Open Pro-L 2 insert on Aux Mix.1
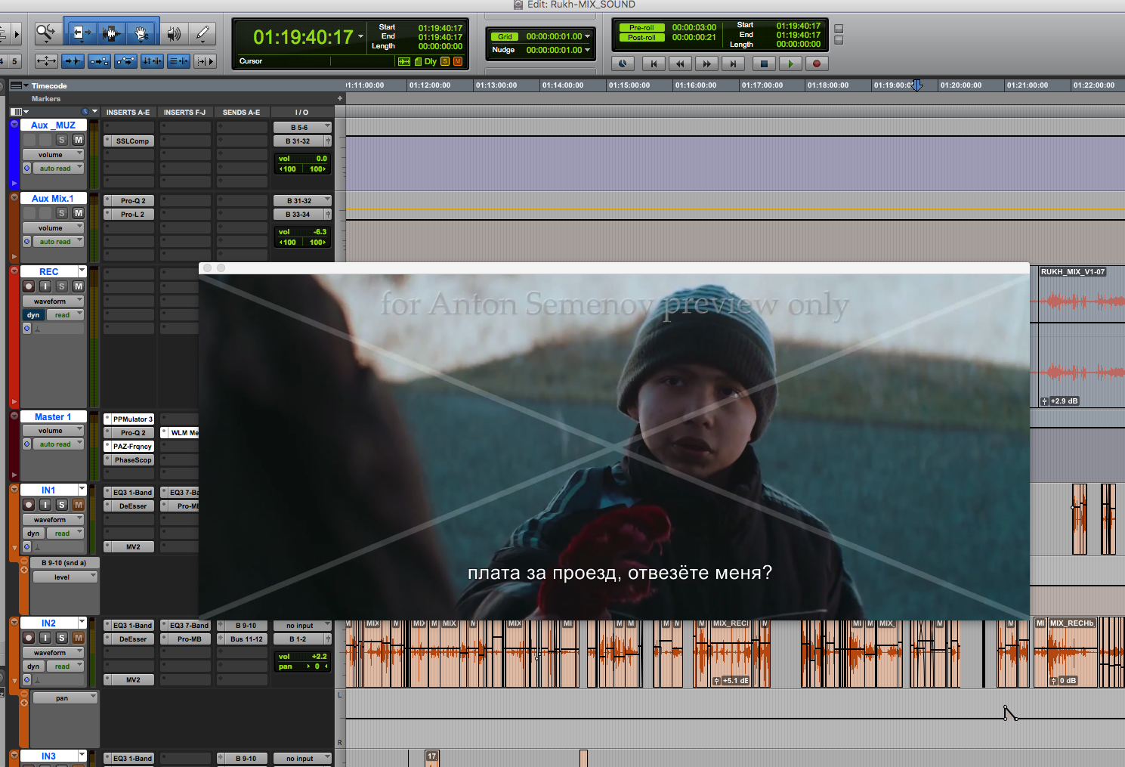Screen dimensions: 1125x767 click(129, 215)
